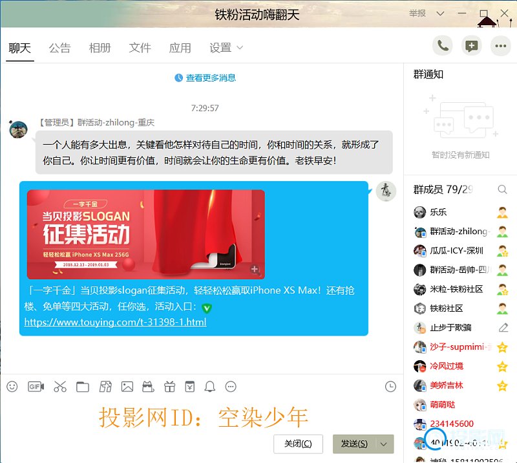Click into the message input area
517x463 pixels.
coord(202,416)
